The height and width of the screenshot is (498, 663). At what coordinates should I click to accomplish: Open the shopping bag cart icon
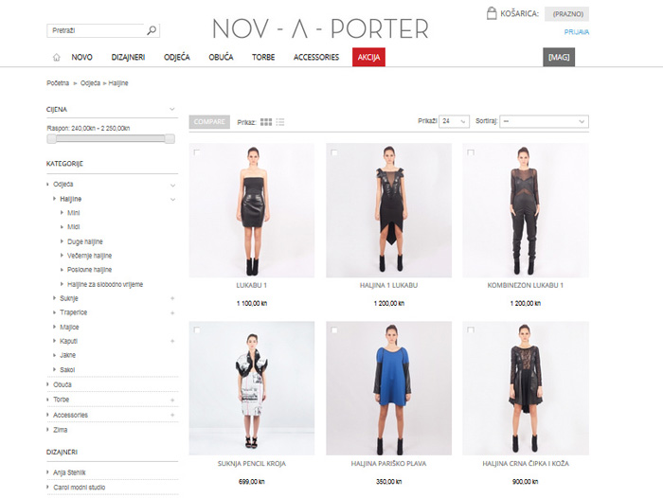(492, 13)
